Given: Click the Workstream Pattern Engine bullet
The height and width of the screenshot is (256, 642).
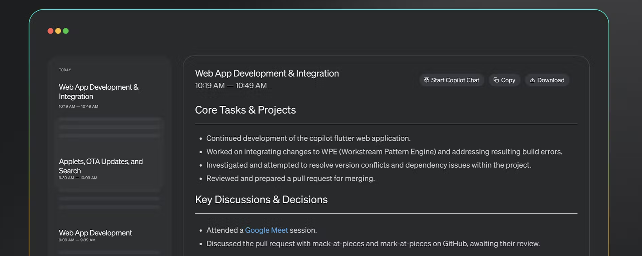Looking at the screenshot, I should point(384,152).
